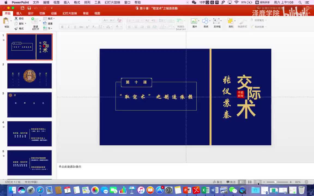Open the Design (设计) ribbon tab
Image resolution: width=314 pixels, height=196 pixels.
coord(31,13)
